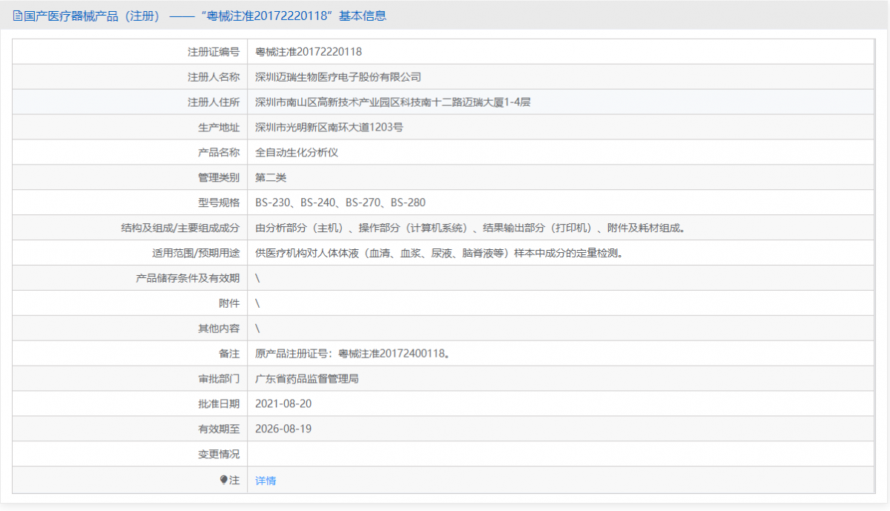
Task: Click the 备注 label
Action: (230, 354)
